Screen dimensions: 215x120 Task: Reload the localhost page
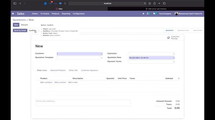tap(145, 3)
